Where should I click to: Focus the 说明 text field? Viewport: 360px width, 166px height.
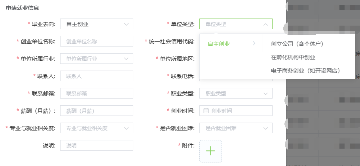97,145
